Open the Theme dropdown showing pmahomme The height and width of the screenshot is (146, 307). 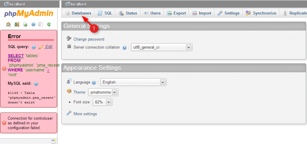coord(103,92)
